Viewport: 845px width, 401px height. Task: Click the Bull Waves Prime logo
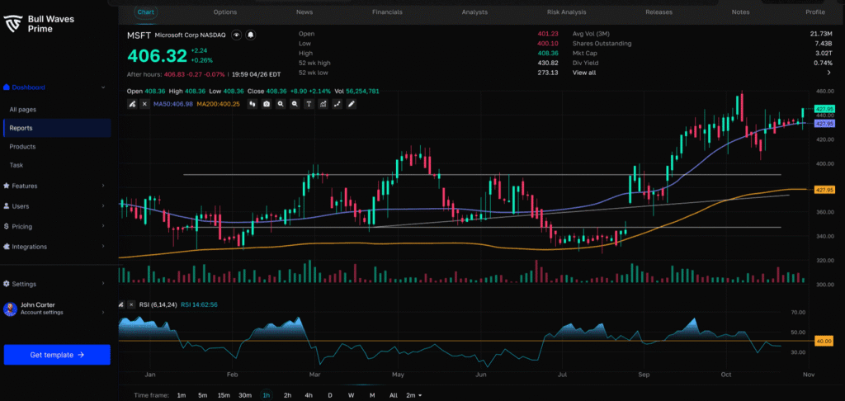tap(12, 24)
